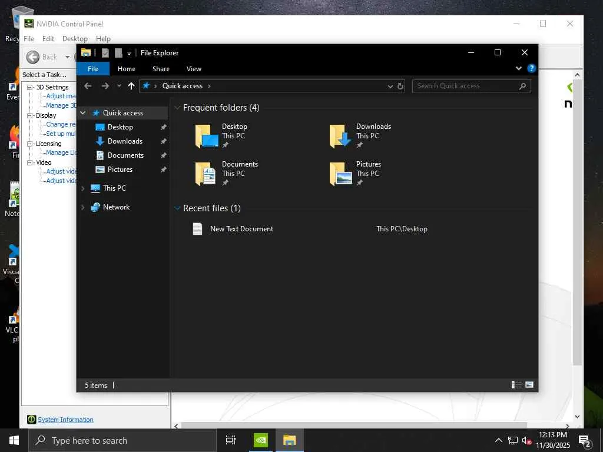Switch to the View ribbon tab
This screenshot has width=603, height=452.
tap(194, 69)
